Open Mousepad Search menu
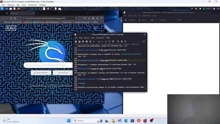The width and height of the screenshot is (220, 124). [x=87, y=38]
